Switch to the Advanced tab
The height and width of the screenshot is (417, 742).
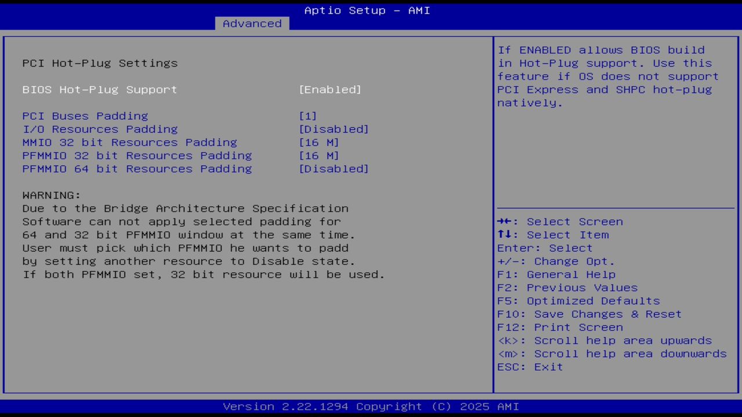point(252,23)
